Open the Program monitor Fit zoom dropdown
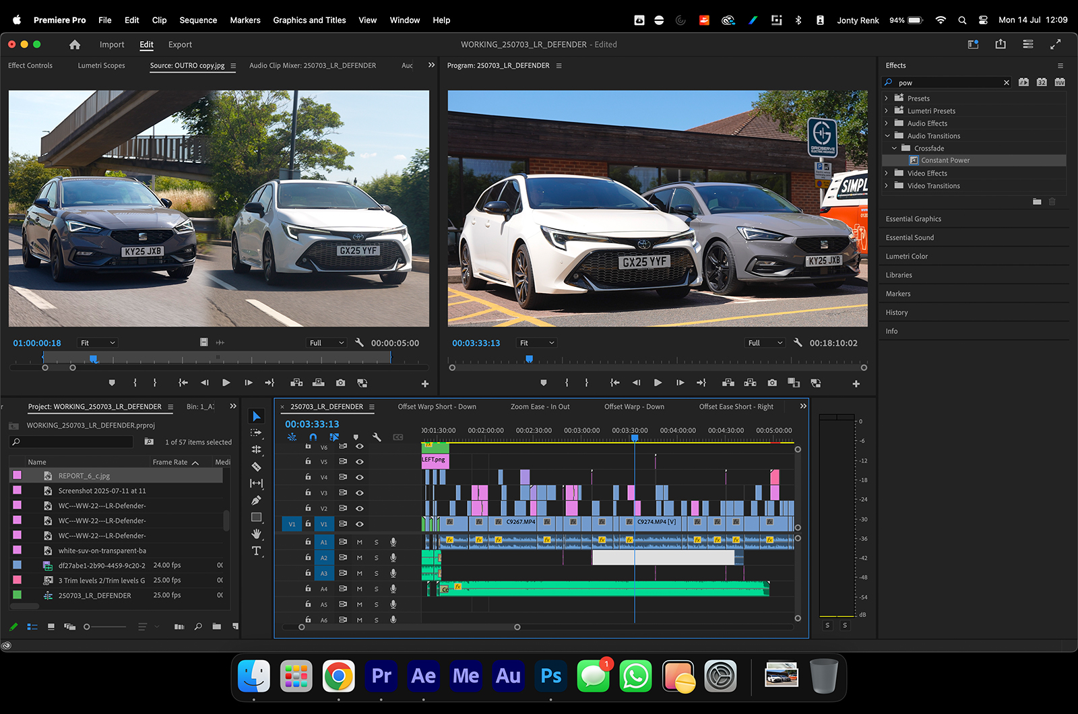1078x714 pixels. 537,343
